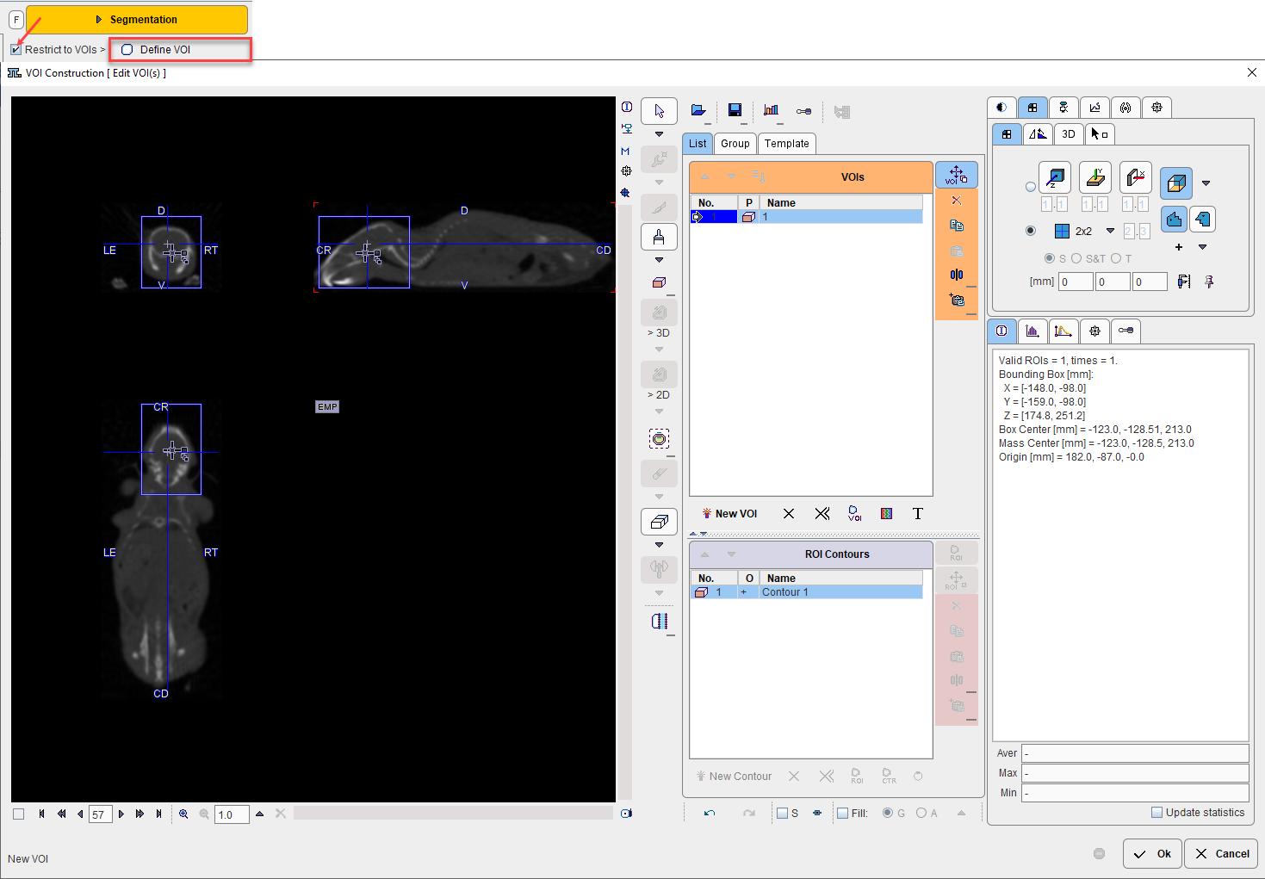The image size is (1265, 879).
Task: Toggle the Restrict to VOIs checkbox
Action: [16, 49]
